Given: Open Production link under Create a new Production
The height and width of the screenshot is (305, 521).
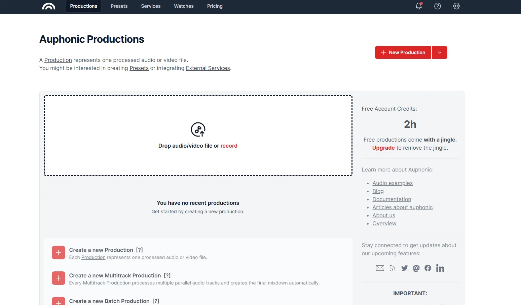Looking at the screenshot, I should [x=94, y=257].
